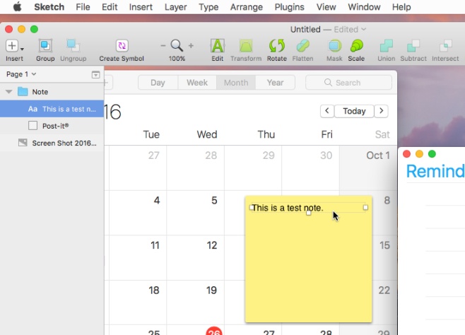Click the Group toolbar icon
The width and height of the screenshot is (465, 335).
point(45,46)
